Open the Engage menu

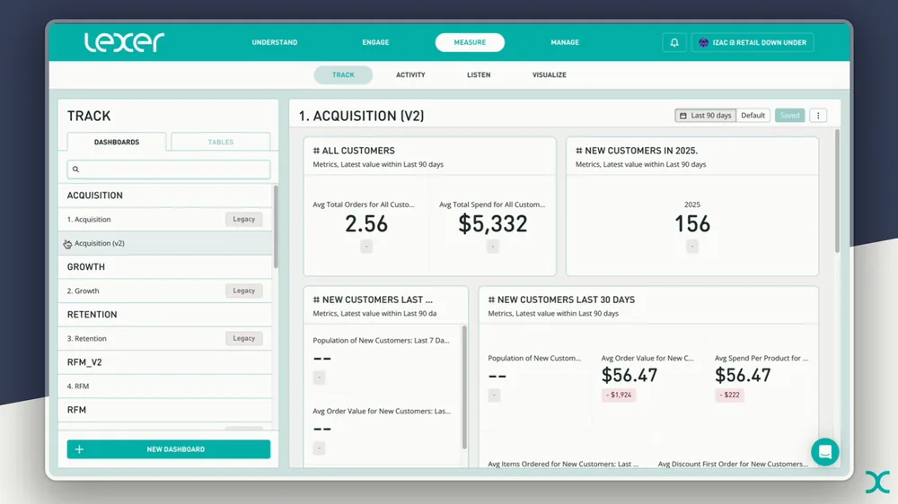tap(375, 42)
